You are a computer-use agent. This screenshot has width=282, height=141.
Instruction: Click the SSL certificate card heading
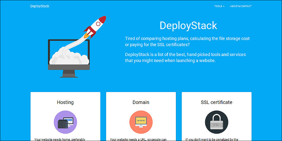pos(216,102)
